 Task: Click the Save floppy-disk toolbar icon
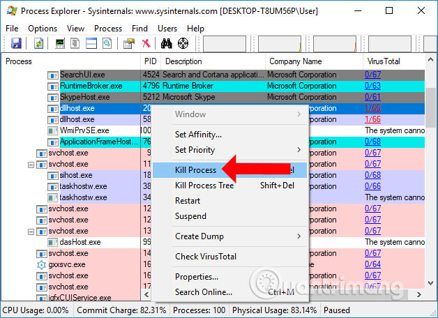click(16, 43)
